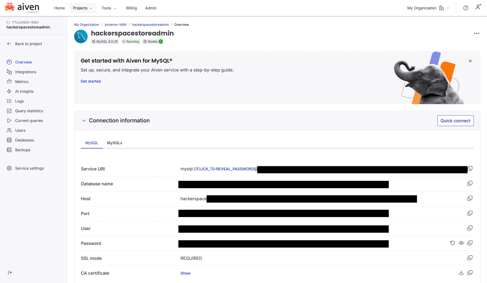Download the CA certificate
The image size is (487, 283).
[x=461, y=273]
